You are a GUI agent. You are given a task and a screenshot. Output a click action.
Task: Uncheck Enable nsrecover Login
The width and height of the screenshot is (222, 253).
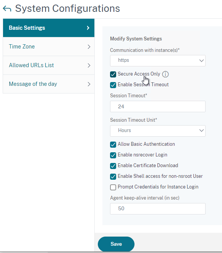(113, 155)
